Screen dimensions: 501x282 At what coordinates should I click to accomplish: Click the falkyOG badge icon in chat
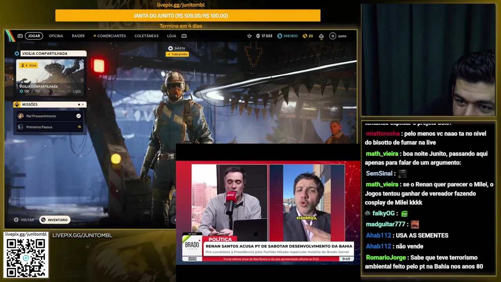click(x=368, y=213)
